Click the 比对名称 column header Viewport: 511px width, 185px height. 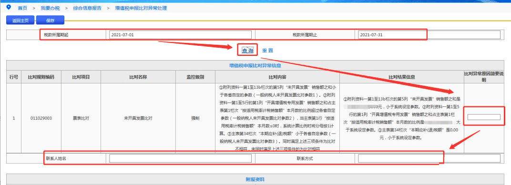(x=138, y=77)
